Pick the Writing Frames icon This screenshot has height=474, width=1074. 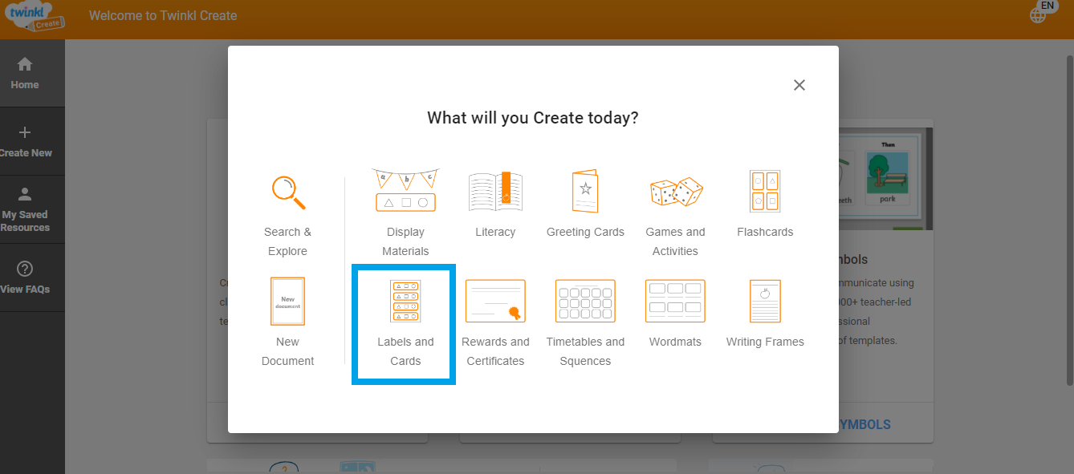tap(765, 302)
